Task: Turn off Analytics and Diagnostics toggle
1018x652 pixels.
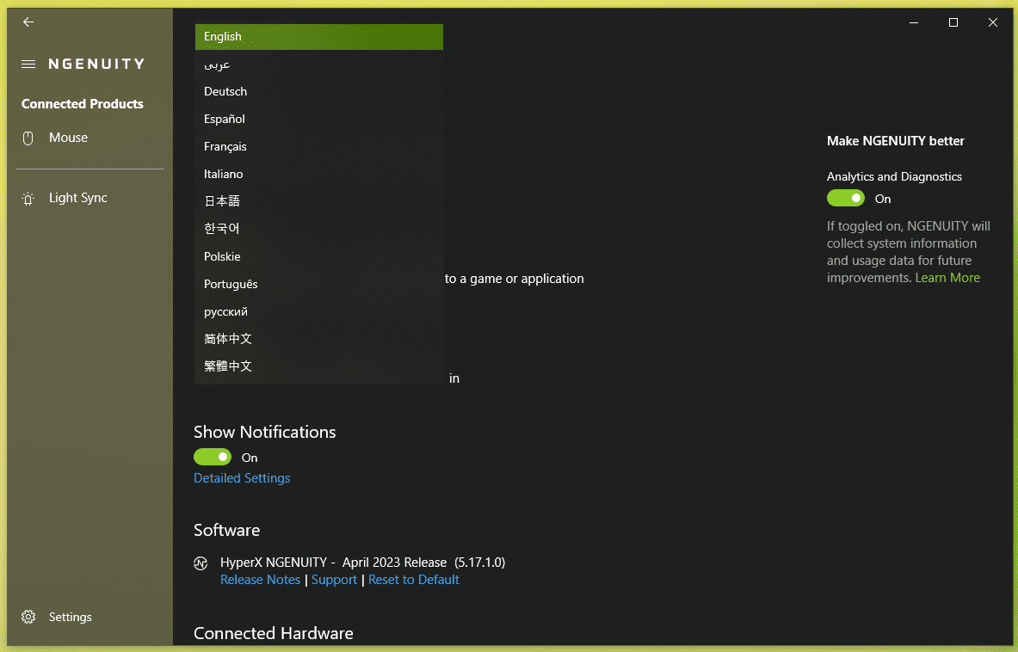Action: (x=845, y=198)
